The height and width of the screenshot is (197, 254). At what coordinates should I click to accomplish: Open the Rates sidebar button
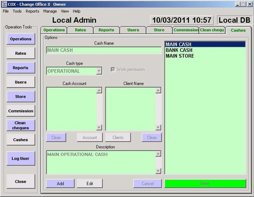click(20, 53)
